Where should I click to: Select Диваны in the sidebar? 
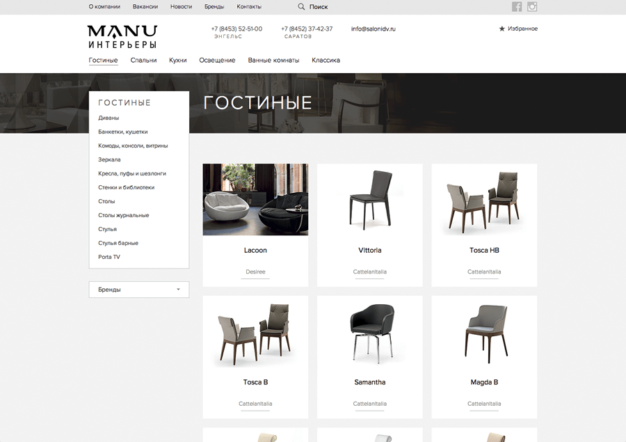click(x=109, y=118)
